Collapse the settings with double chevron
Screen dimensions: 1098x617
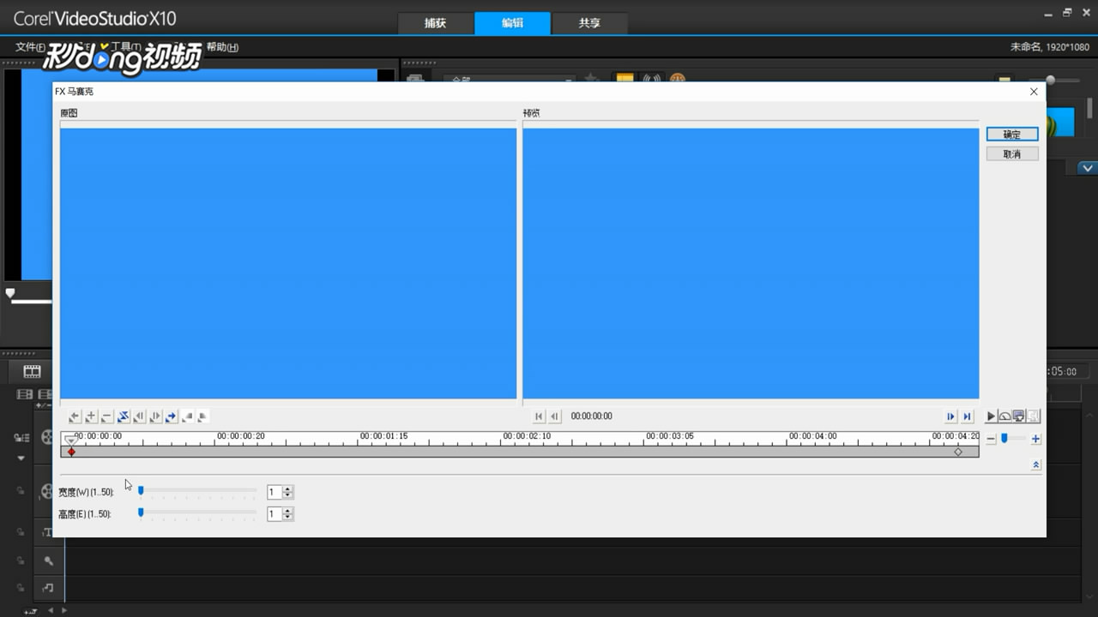pyautogui.click(x=1035, y=464)
